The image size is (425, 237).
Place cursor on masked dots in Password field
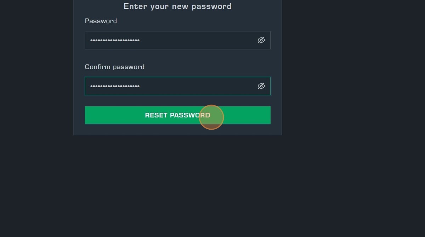point(115,40)
